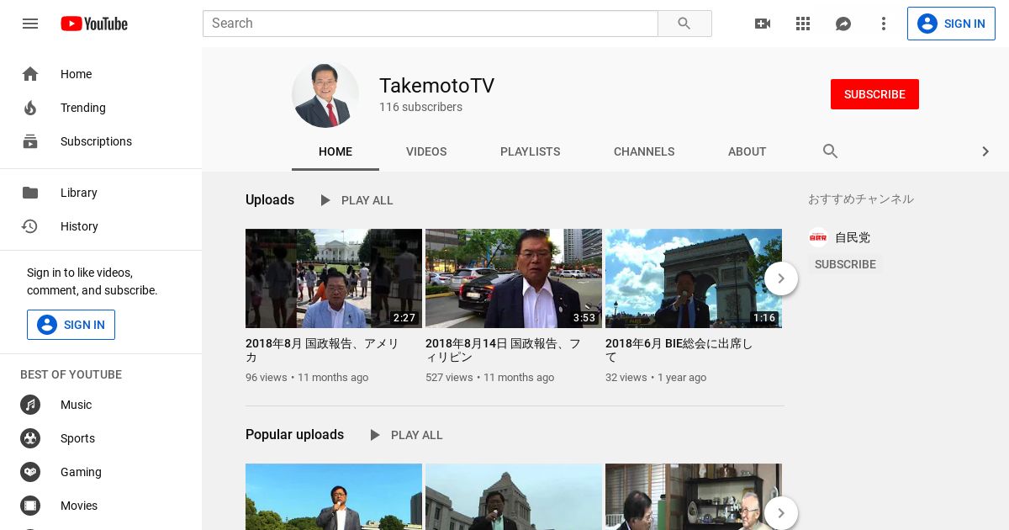The height and width of the screenshot is (530, 1009).
Task: Open the create video camera icon
Action: [x=763, y=24]
